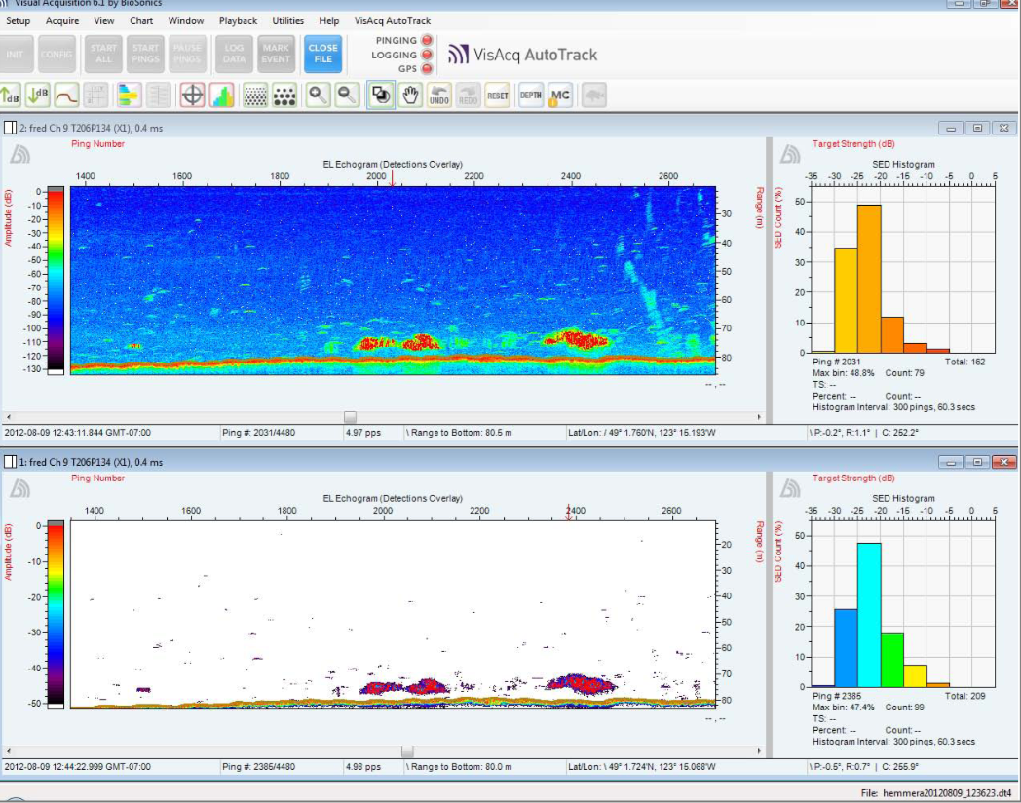Open the Utilities menu
This screenshot has width=1021, height=803.
(x=287, y=20)
